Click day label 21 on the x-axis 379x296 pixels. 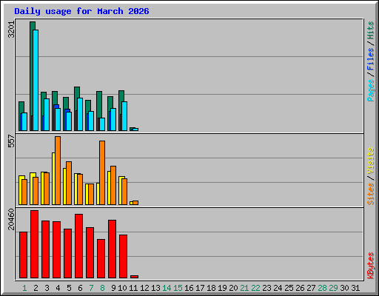pyautogui.click(x=244, y=288)
